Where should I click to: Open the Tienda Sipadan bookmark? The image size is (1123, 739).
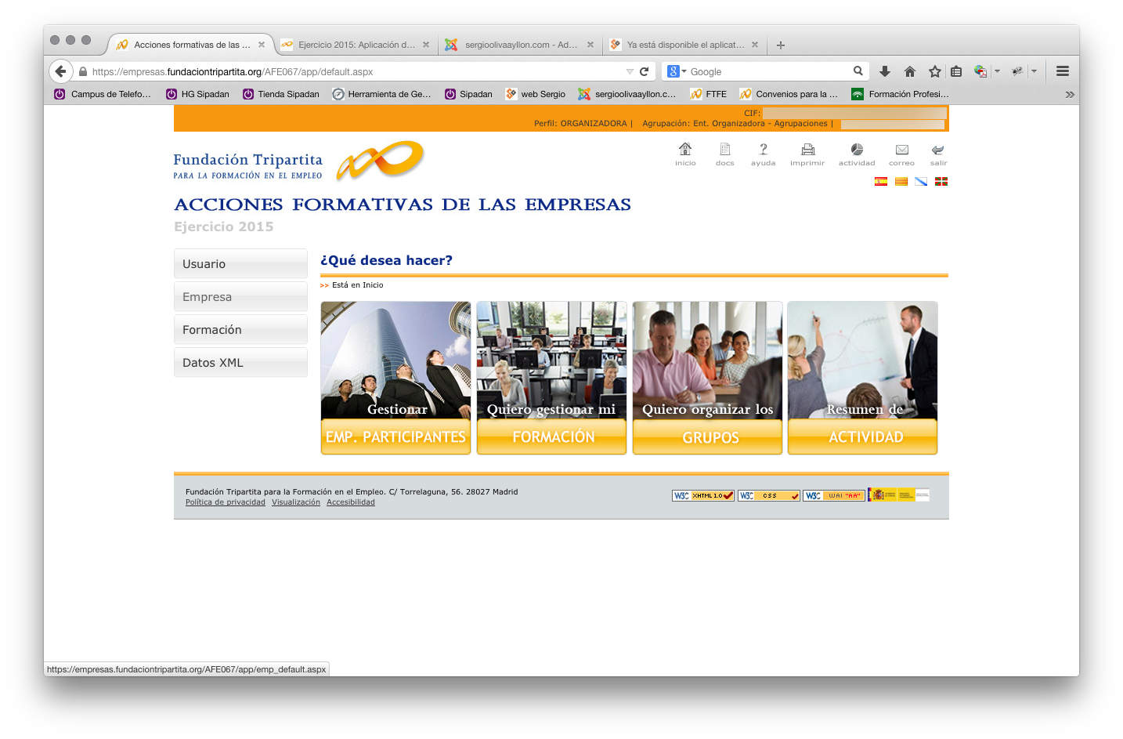(280, 94)
